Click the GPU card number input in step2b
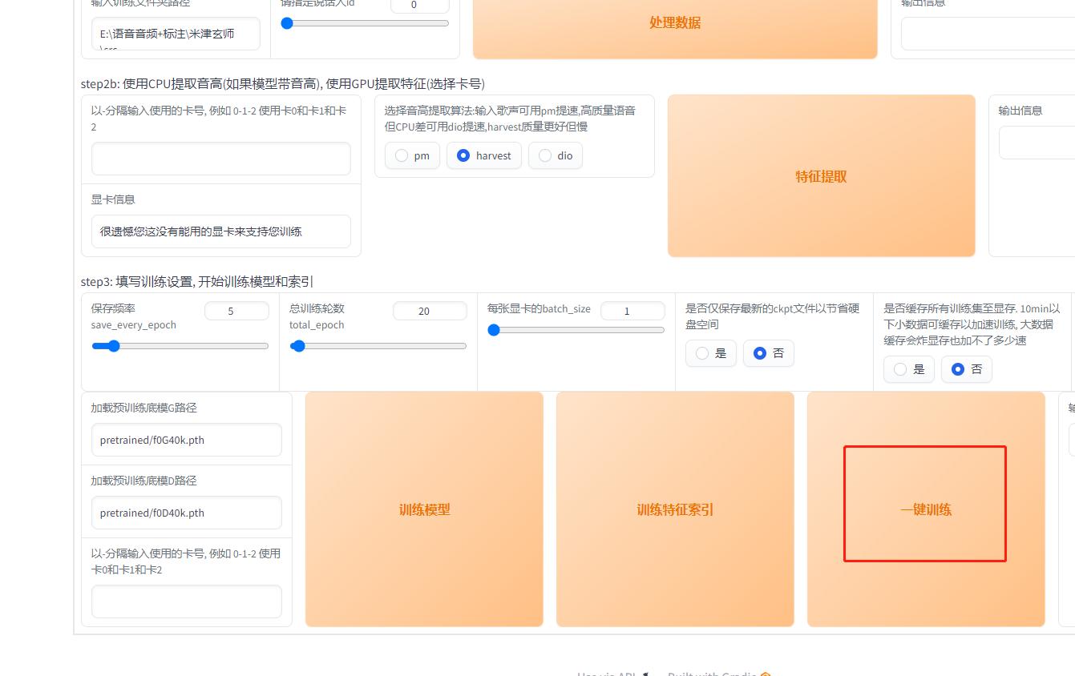 click(x=221, y=159)
